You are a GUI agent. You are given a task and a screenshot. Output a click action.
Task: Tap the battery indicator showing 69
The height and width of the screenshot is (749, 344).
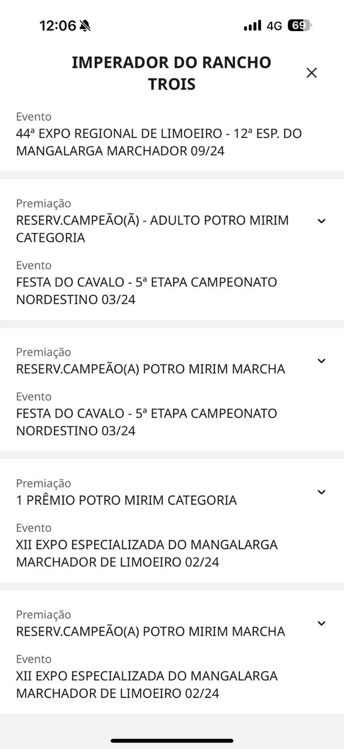click(x=301, y=25)
